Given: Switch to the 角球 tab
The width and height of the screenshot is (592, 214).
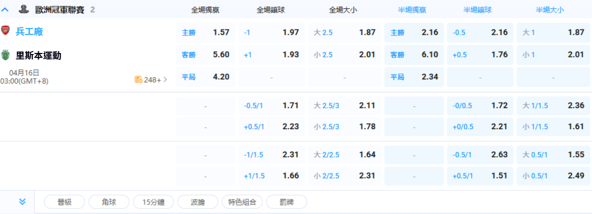Looking at the screenshot, I should tap(108, 202).
